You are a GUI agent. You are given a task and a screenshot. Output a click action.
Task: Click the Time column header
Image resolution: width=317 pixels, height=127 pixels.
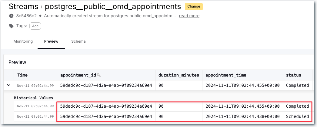click(23, 75)
